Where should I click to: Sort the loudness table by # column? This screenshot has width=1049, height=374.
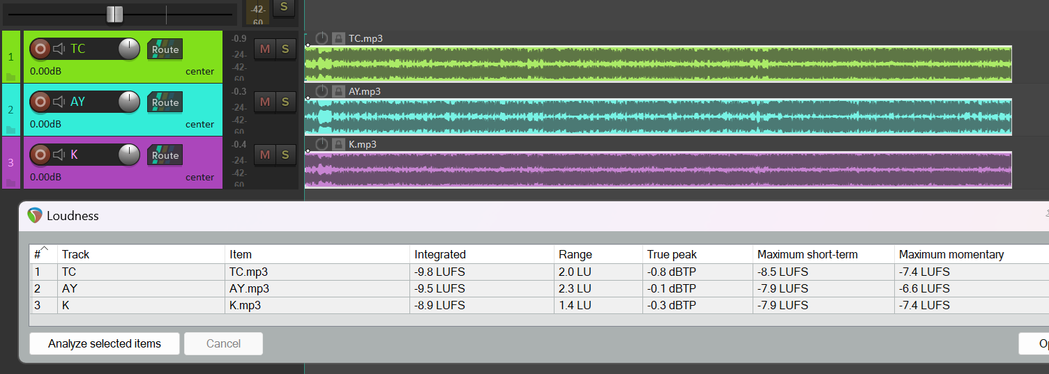pos(43,254)
